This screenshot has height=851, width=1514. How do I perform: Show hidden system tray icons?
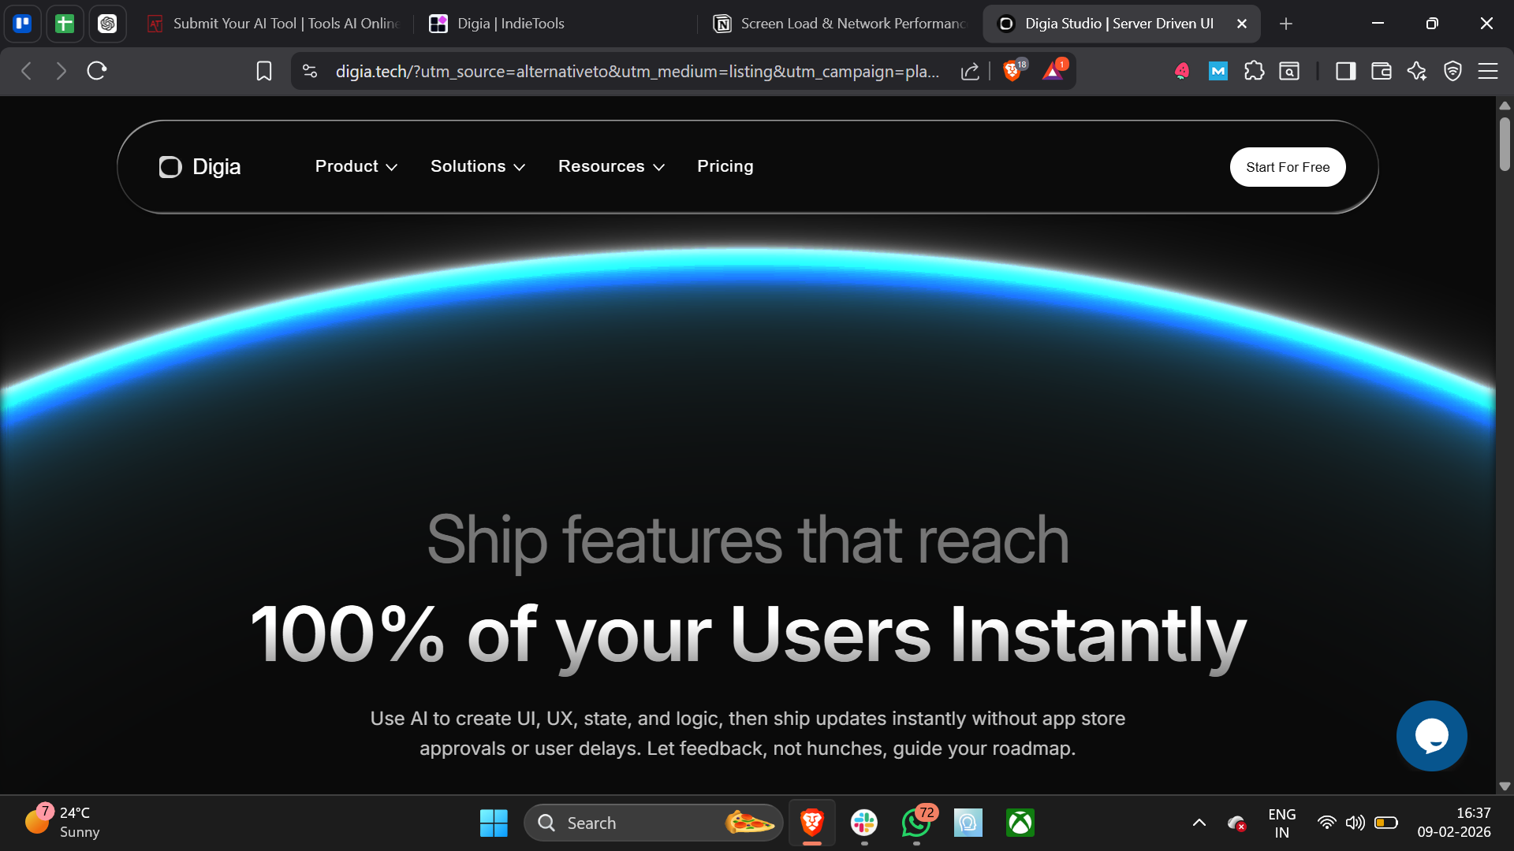(x=1199, y=823)
